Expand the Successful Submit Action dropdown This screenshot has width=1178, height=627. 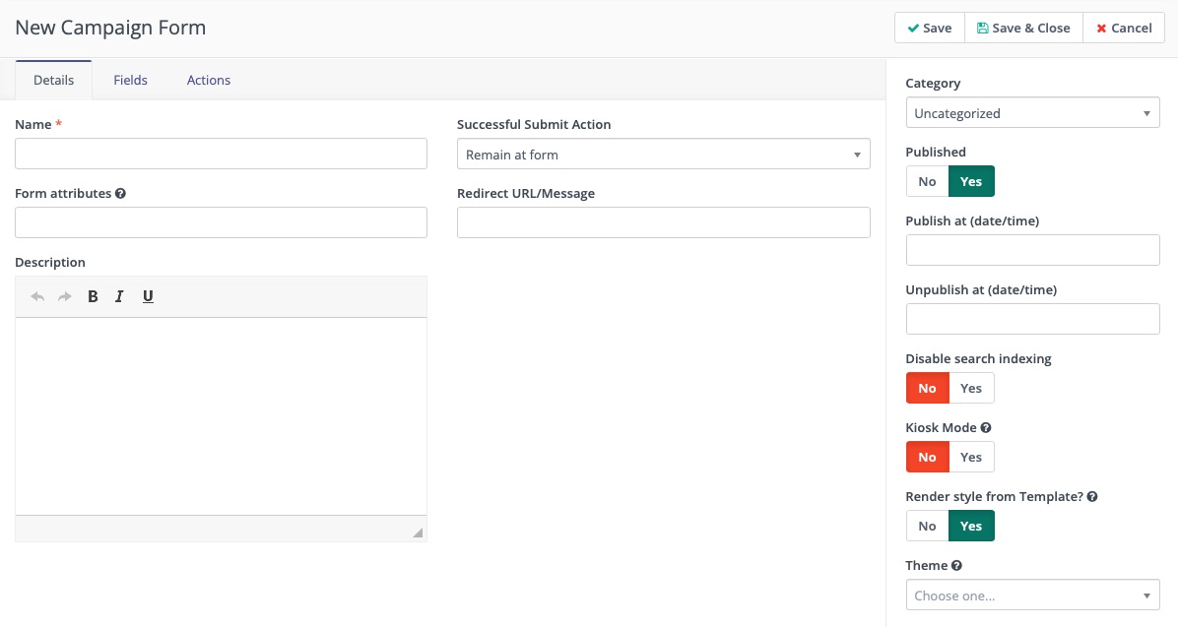tap(663, 155)
